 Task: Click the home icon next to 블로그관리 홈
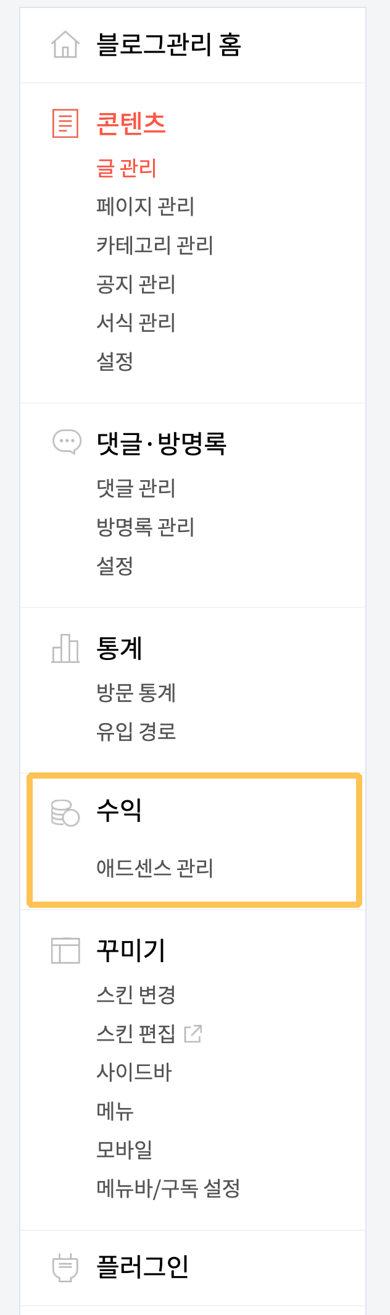pos(65,43)
